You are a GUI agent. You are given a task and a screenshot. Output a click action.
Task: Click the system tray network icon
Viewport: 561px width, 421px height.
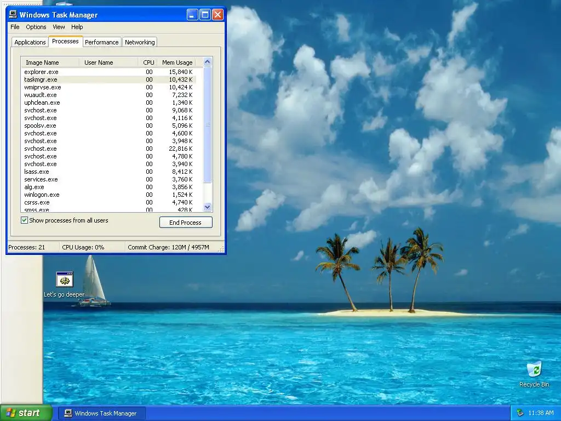520,413
